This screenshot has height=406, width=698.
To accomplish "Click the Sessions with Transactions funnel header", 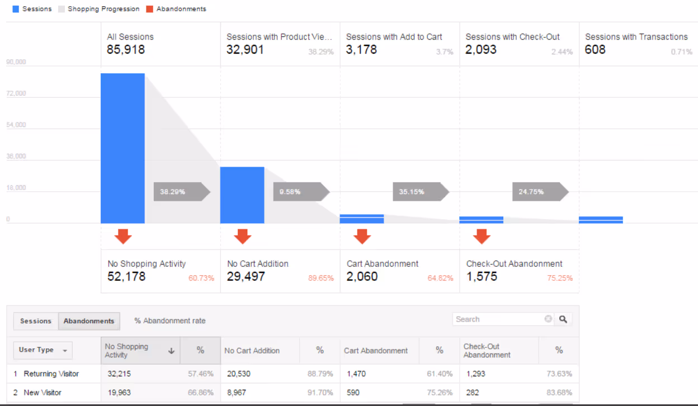I will click(636, 37).
